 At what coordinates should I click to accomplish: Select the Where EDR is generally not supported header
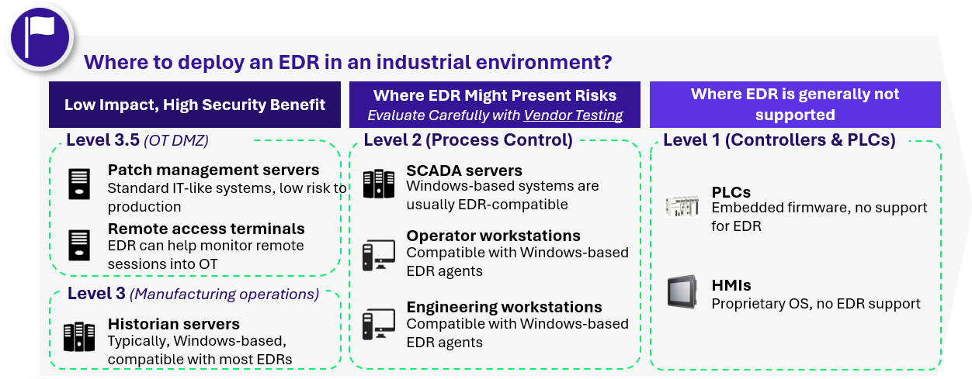(795, 105)
